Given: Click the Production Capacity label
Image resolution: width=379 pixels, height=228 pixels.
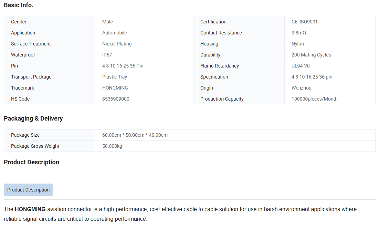Looking at the screenshot, I should 222,99.
